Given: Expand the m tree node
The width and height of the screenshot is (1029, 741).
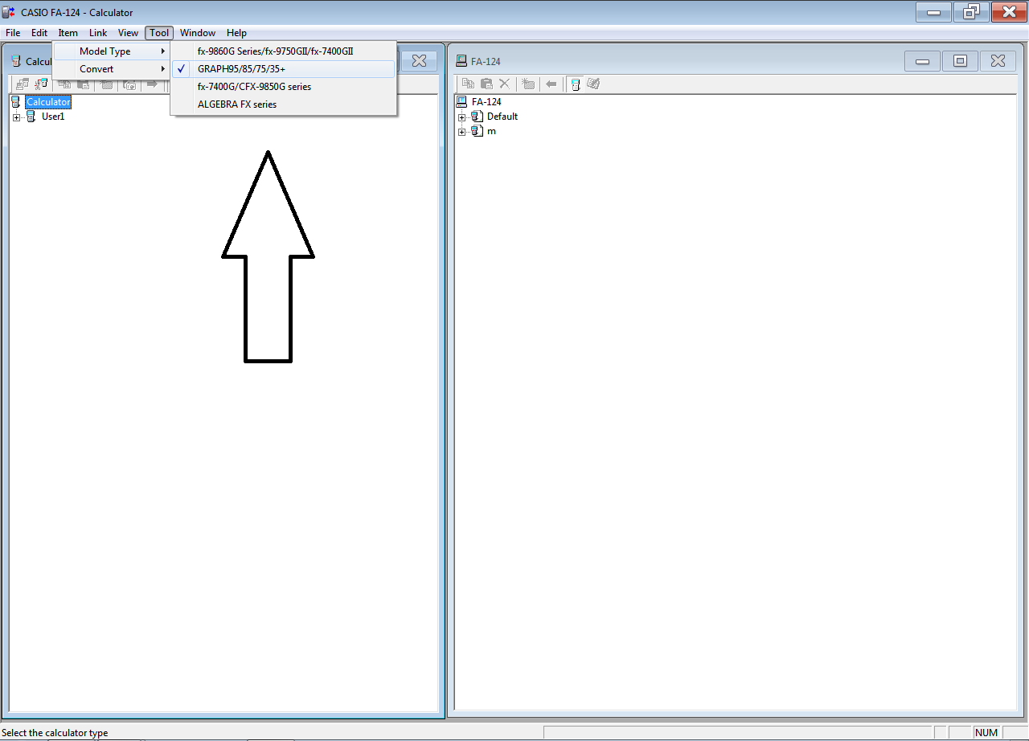Looking at the screenshot, I should (461, 132).
